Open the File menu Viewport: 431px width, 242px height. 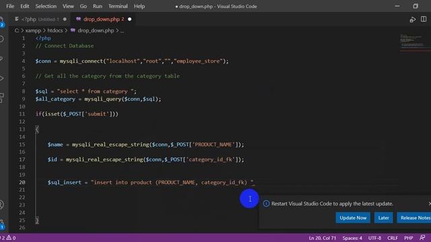click(x=10, y=6)
